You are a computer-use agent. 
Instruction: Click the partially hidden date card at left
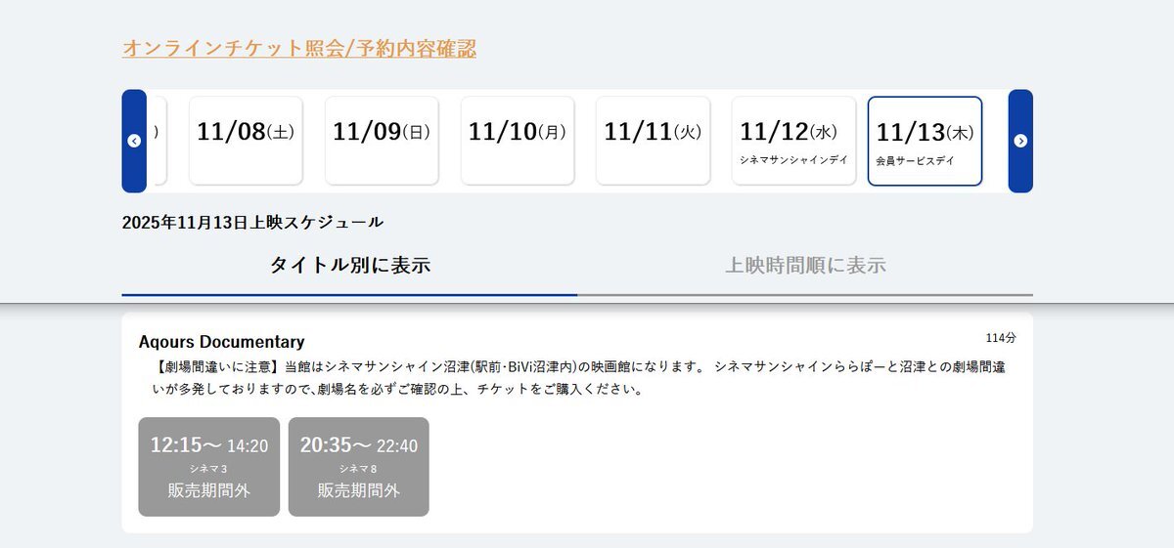(x=158, y=141)
